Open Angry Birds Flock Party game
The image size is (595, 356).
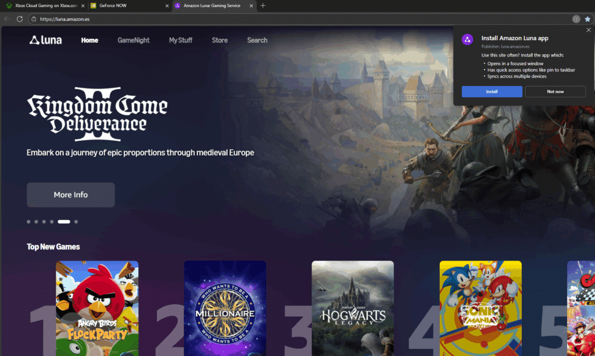97,308
